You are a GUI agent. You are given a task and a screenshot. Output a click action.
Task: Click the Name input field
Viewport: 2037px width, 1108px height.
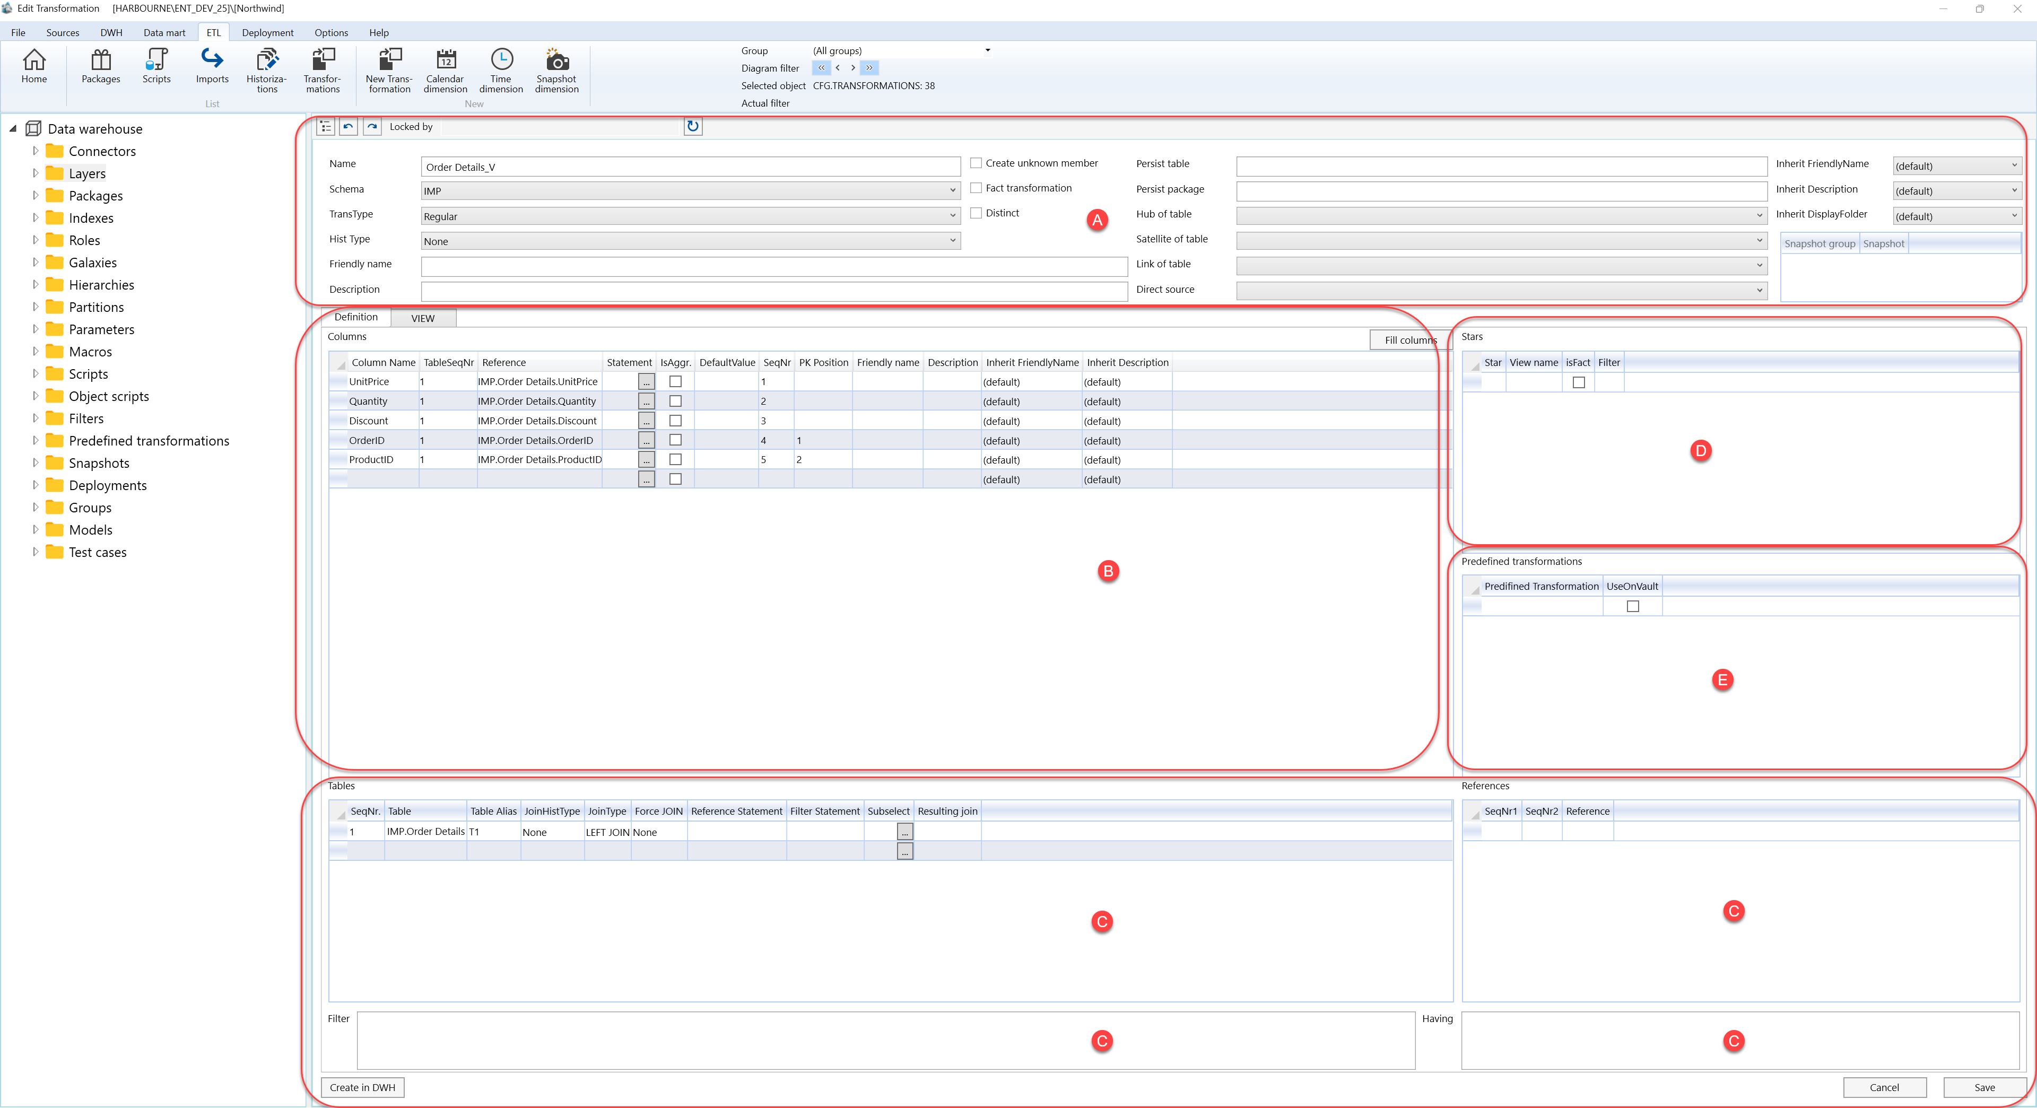[x=690, y=167]
